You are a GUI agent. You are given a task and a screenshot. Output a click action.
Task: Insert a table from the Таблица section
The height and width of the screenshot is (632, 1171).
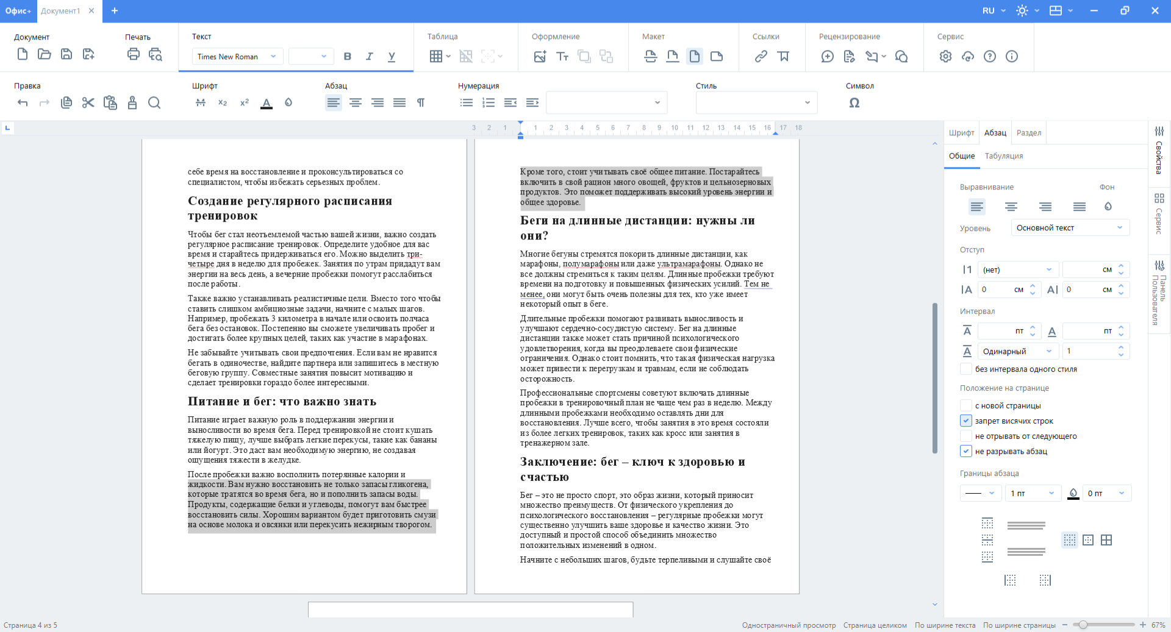437,56
